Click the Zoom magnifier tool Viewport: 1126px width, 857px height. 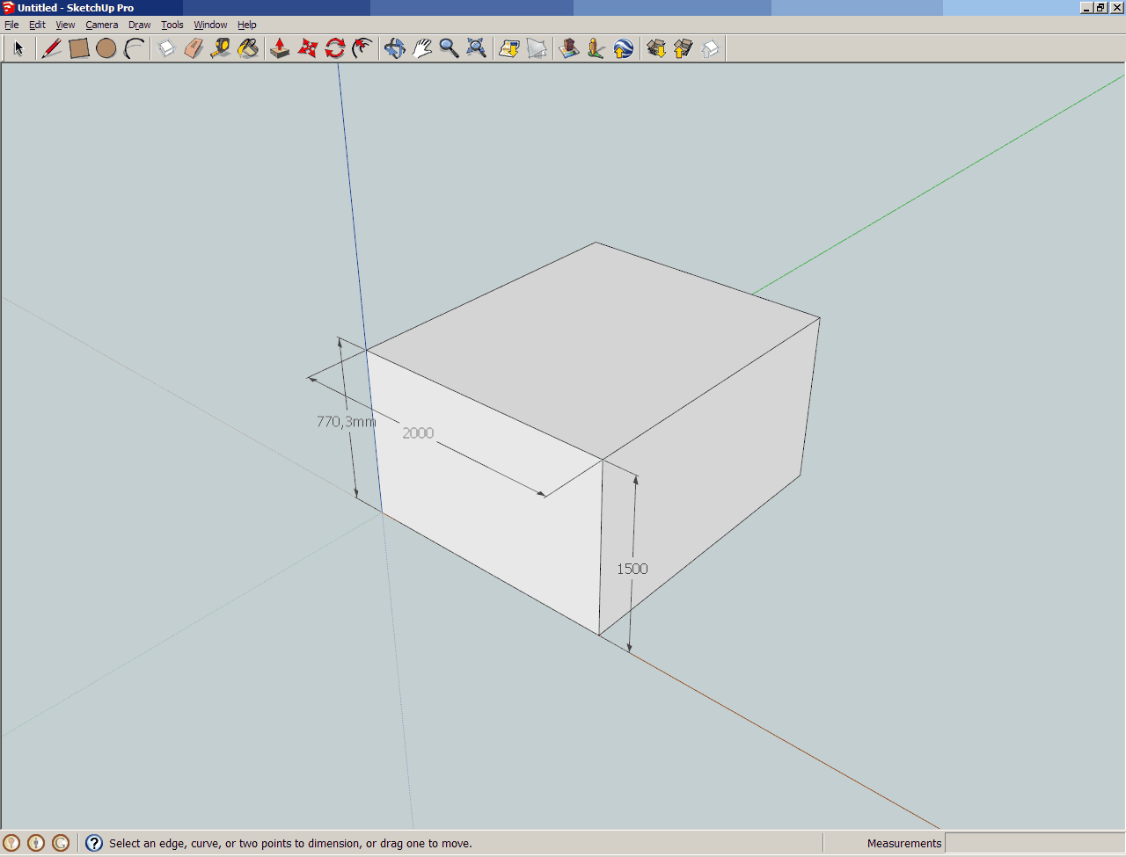[x=450, y=48]
